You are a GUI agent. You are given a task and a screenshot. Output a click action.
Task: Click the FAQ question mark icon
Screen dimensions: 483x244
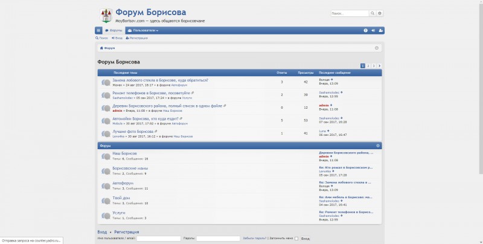click(366, 30)
